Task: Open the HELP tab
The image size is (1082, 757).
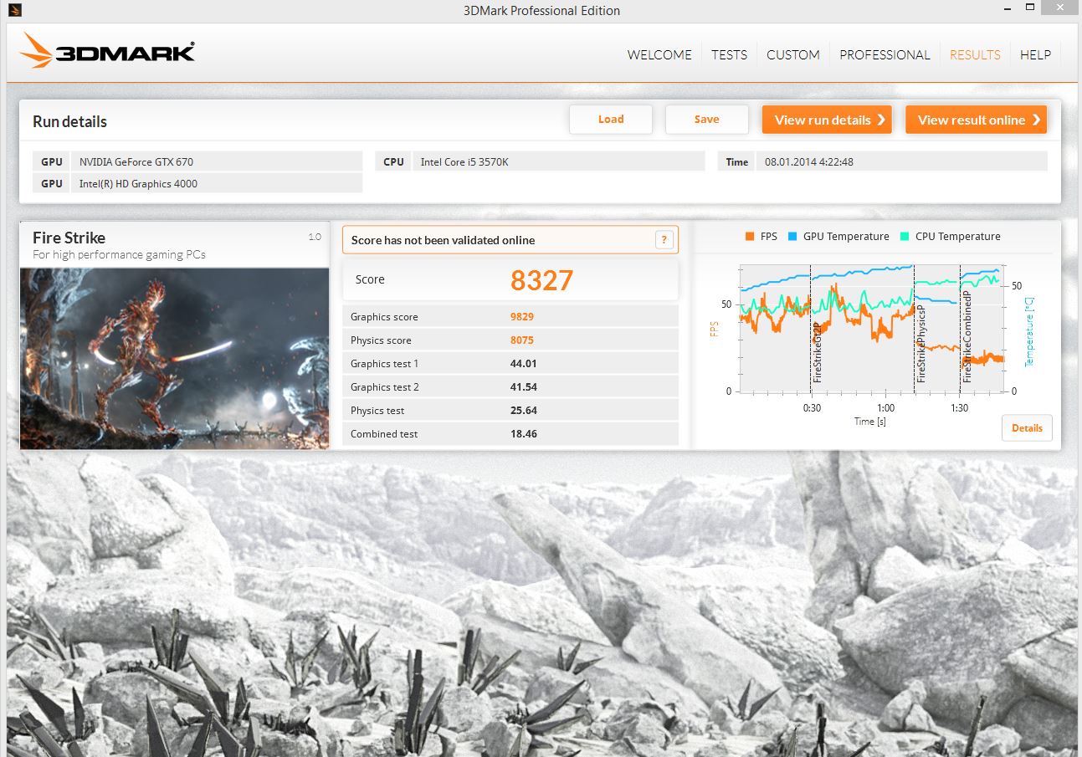Action: coord(1035,55)
